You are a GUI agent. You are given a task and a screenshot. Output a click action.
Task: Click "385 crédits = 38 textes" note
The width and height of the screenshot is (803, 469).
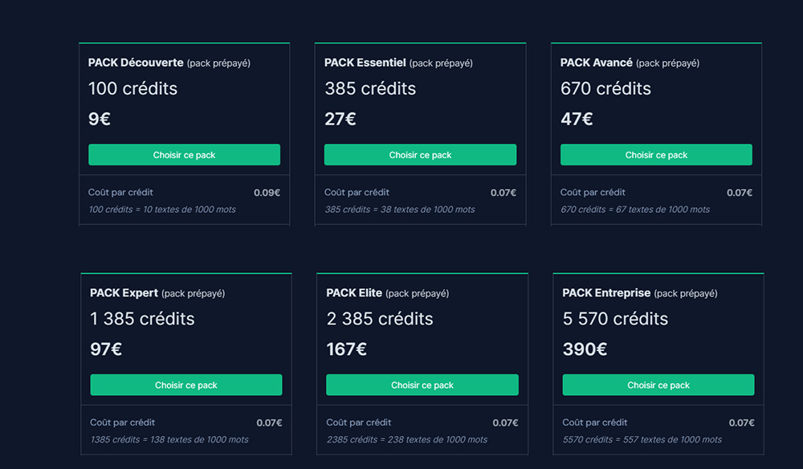point(400,210)
